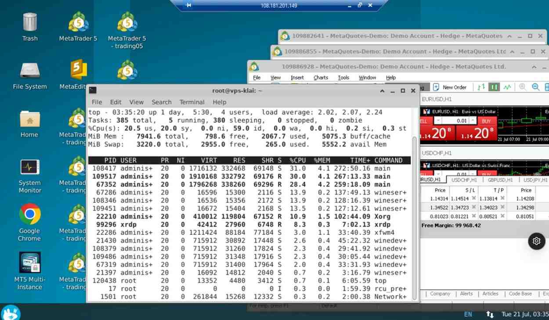Select the xrdp process row in top

pyautogui.click(x=249, y=224)
